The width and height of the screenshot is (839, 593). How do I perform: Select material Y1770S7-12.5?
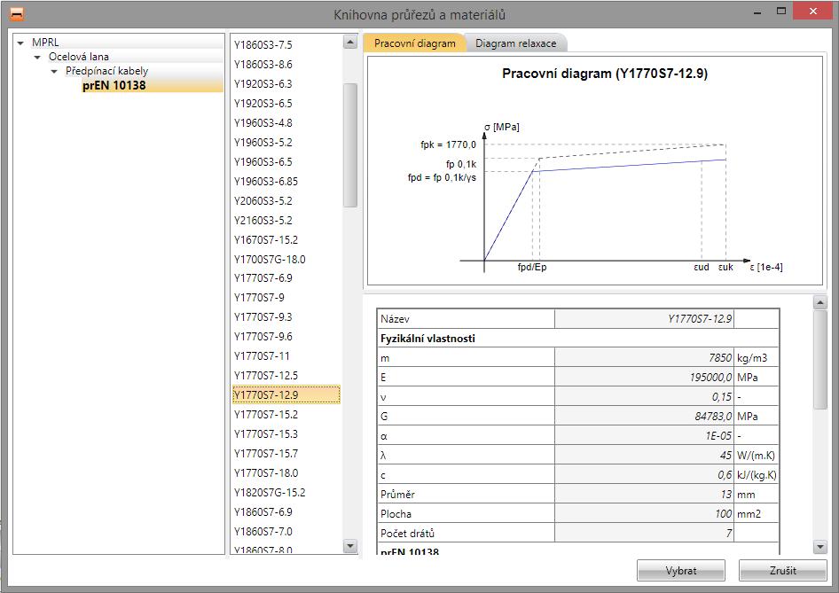[266, 375]
